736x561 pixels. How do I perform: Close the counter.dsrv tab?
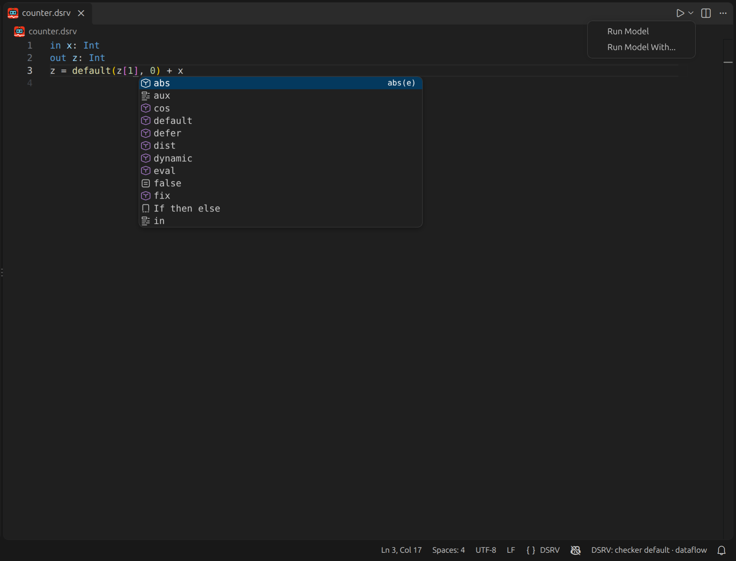[81, 13]
